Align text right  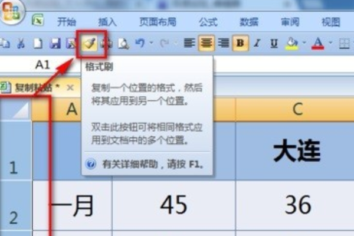224,42
